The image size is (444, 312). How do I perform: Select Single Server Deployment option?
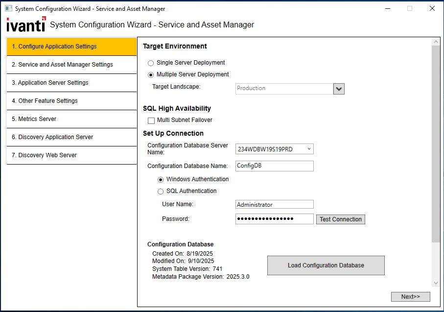point(151,63)
